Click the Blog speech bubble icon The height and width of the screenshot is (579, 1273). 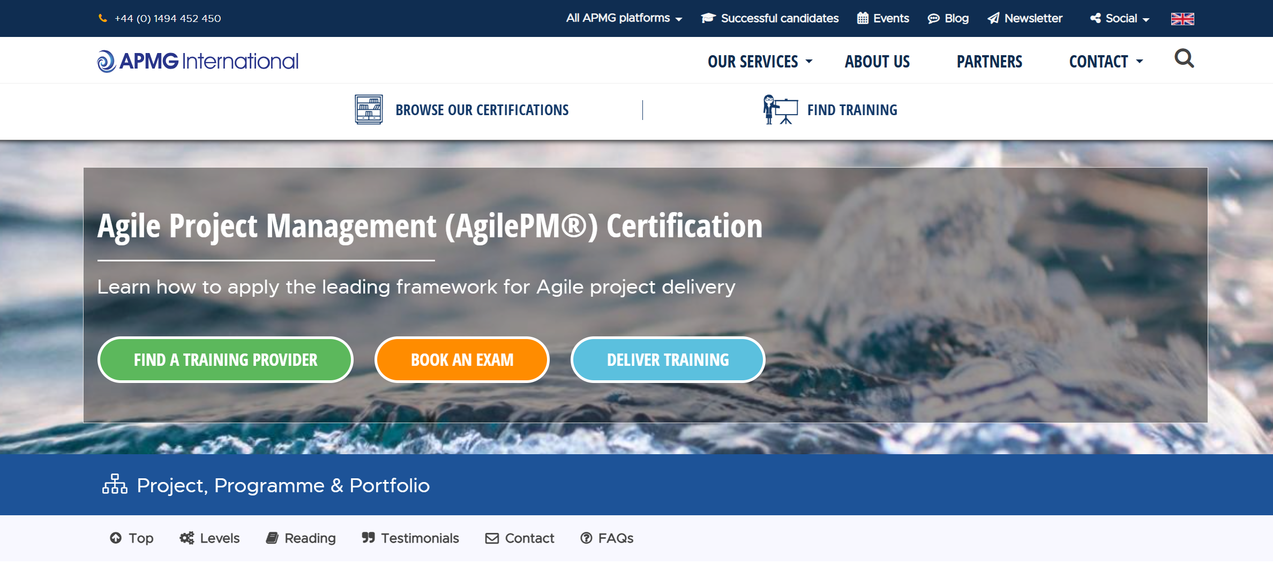coord(933,19)
